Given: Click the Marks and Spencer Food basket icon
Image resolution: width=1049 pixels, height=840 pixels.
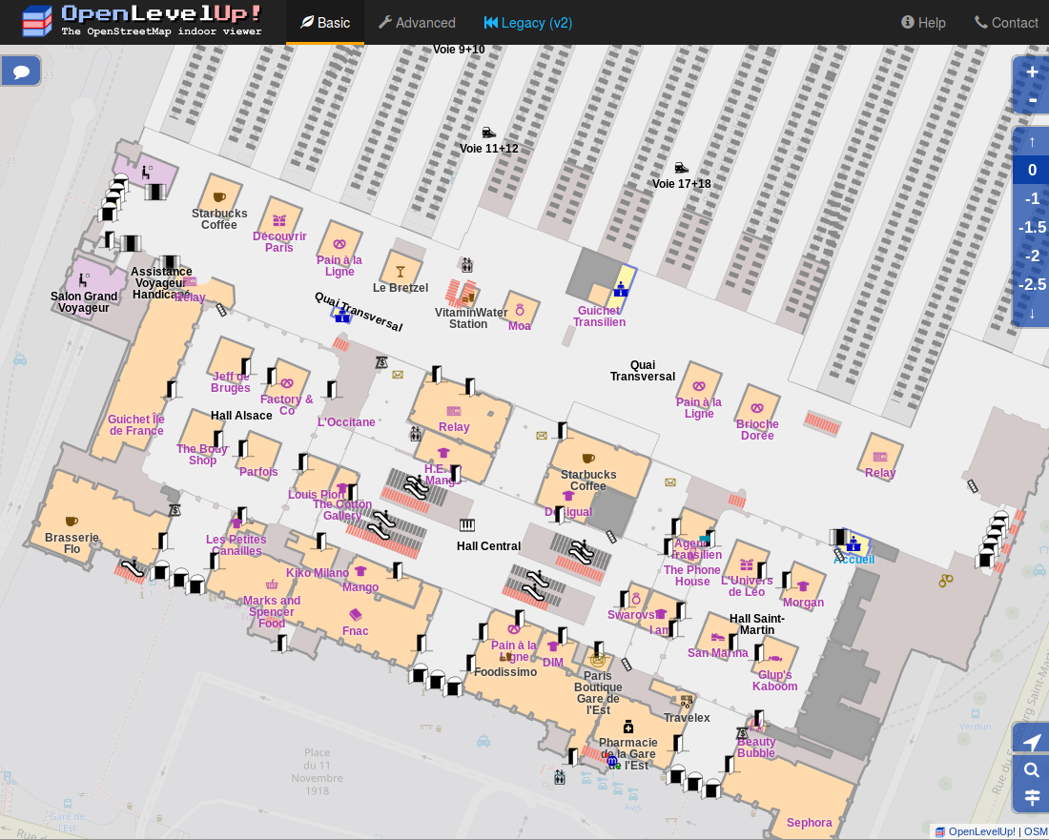Looking at the screenshot, I should (272, 584).
